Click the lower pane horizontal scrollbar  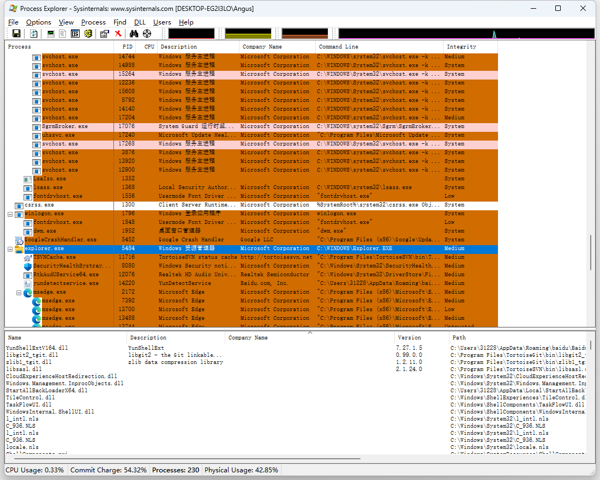click(x=188, y=458)
